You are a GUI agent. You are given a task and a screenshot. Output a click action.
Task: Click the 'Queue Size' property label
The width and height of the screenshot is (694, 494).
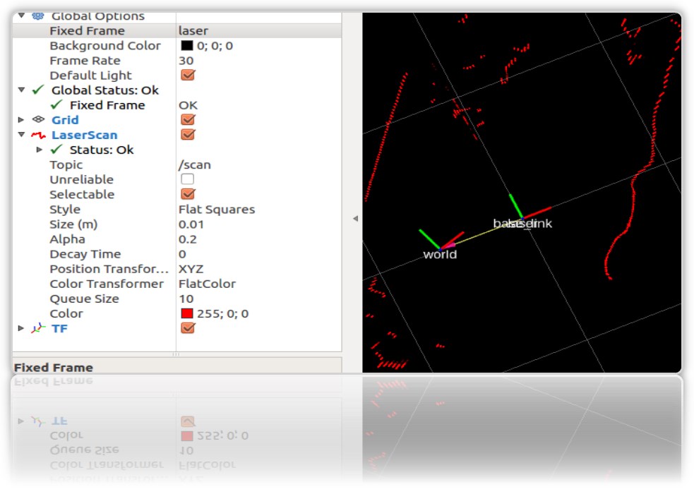84,299
